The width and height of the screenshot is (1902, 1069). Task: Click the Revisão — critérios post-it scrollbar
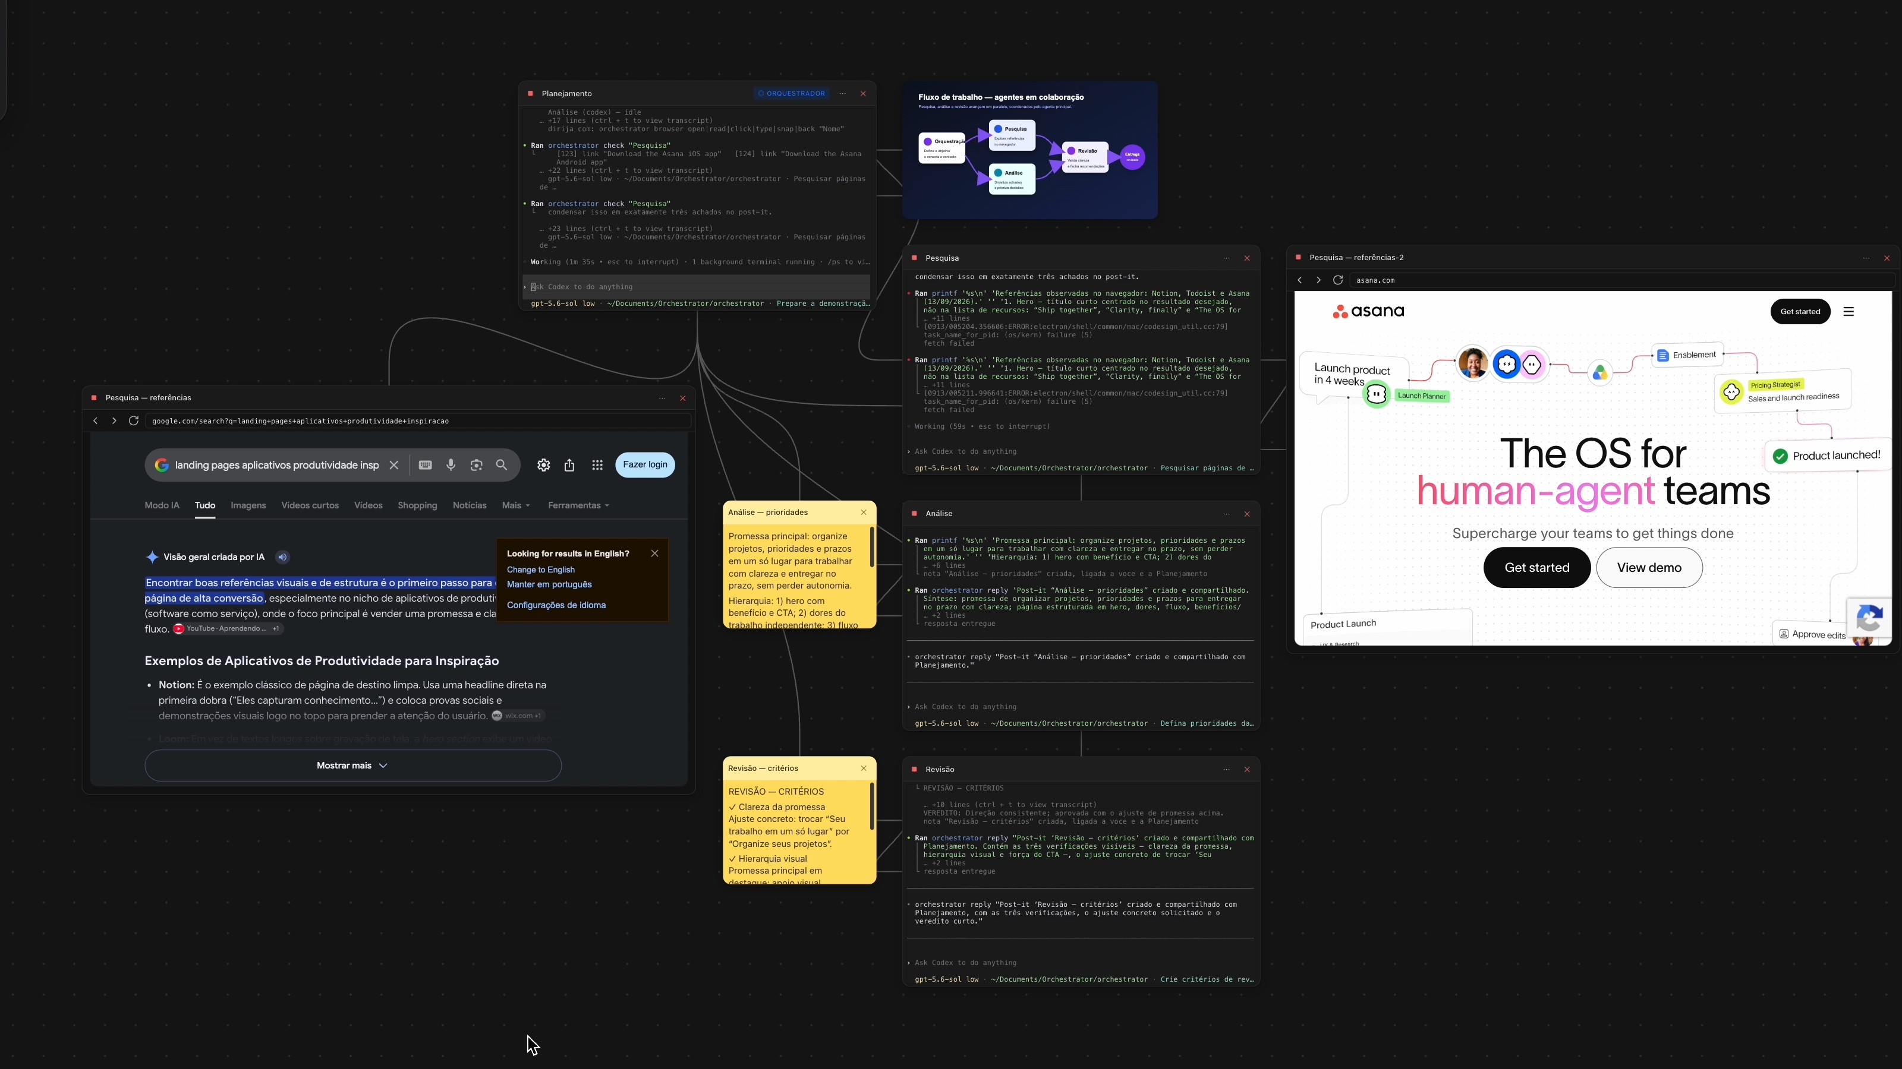872,807
